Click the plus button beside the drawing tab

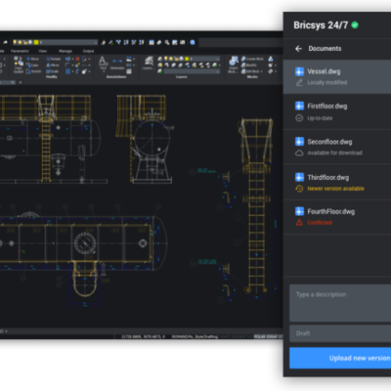tap(21, 82)
